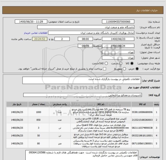The height and width of the screenshot is (160, 166).
Task: Click the delivery province field تهران
Action: tap(118, 52)
